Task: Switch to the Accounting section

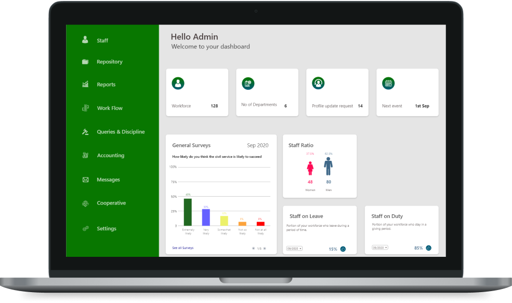Action: [85, 155]
